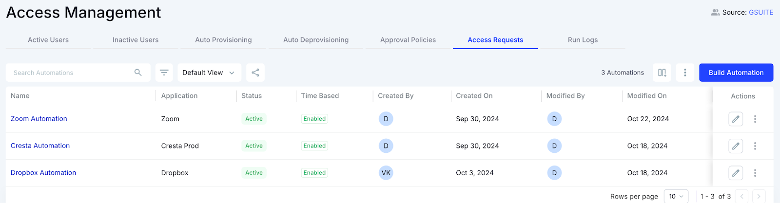Click the VK creator avatar
The image size is (780, 203).
[x=386, y=173]
